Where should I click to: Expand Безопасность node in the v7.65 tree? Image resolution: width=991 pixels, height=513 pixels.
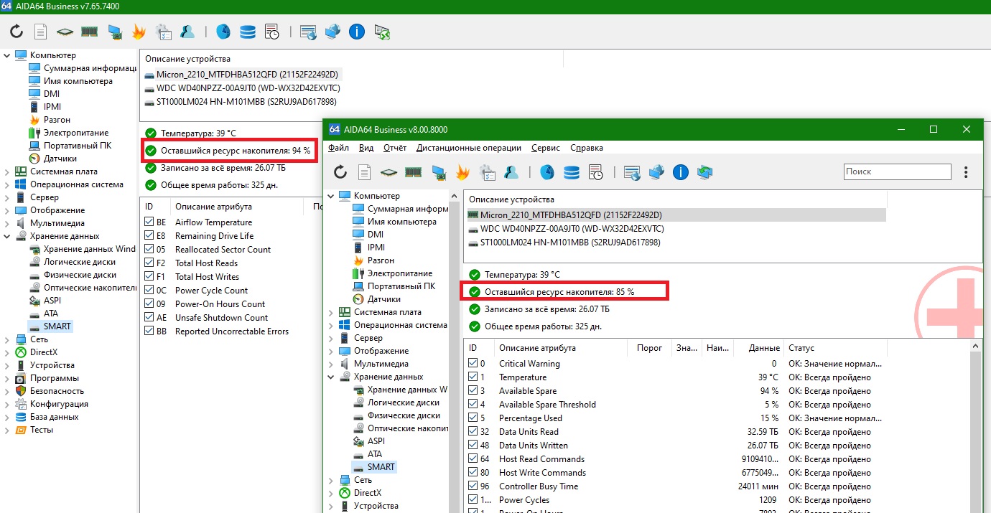click(7, 391)
